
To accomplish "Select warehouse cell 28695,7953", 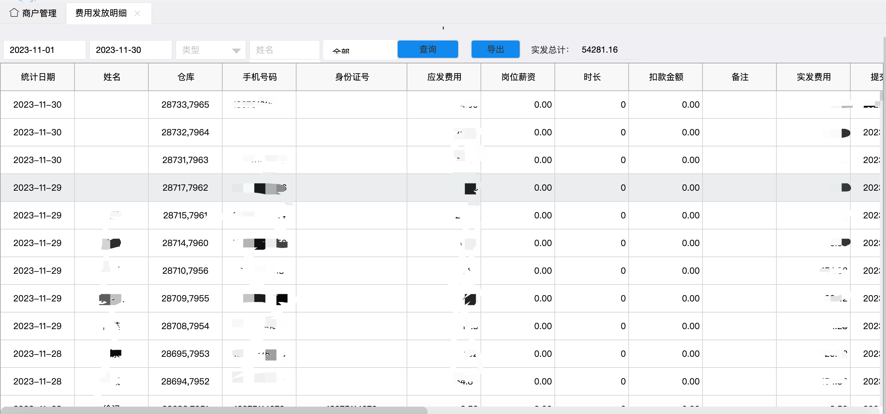I will (x=185, y=354).
